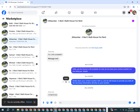Click the message 7578070160
Screen dimensions: 140x112
point(53,95)
